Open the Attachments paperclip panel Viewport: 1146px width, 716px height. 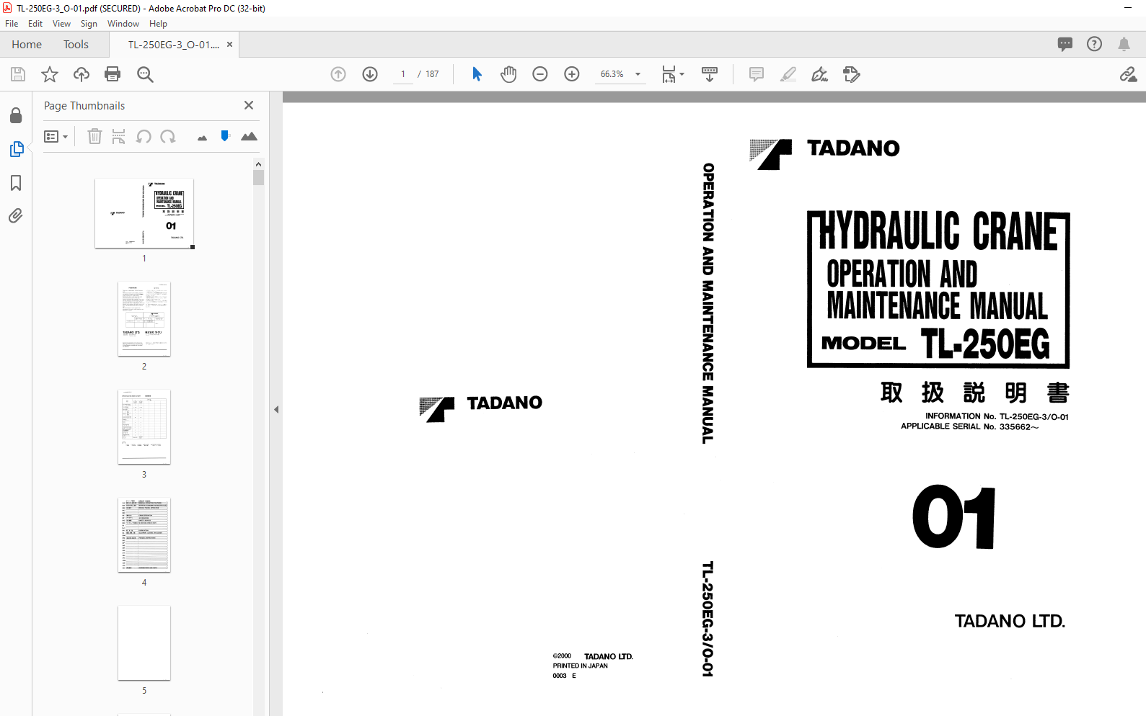tap(16, 216)
